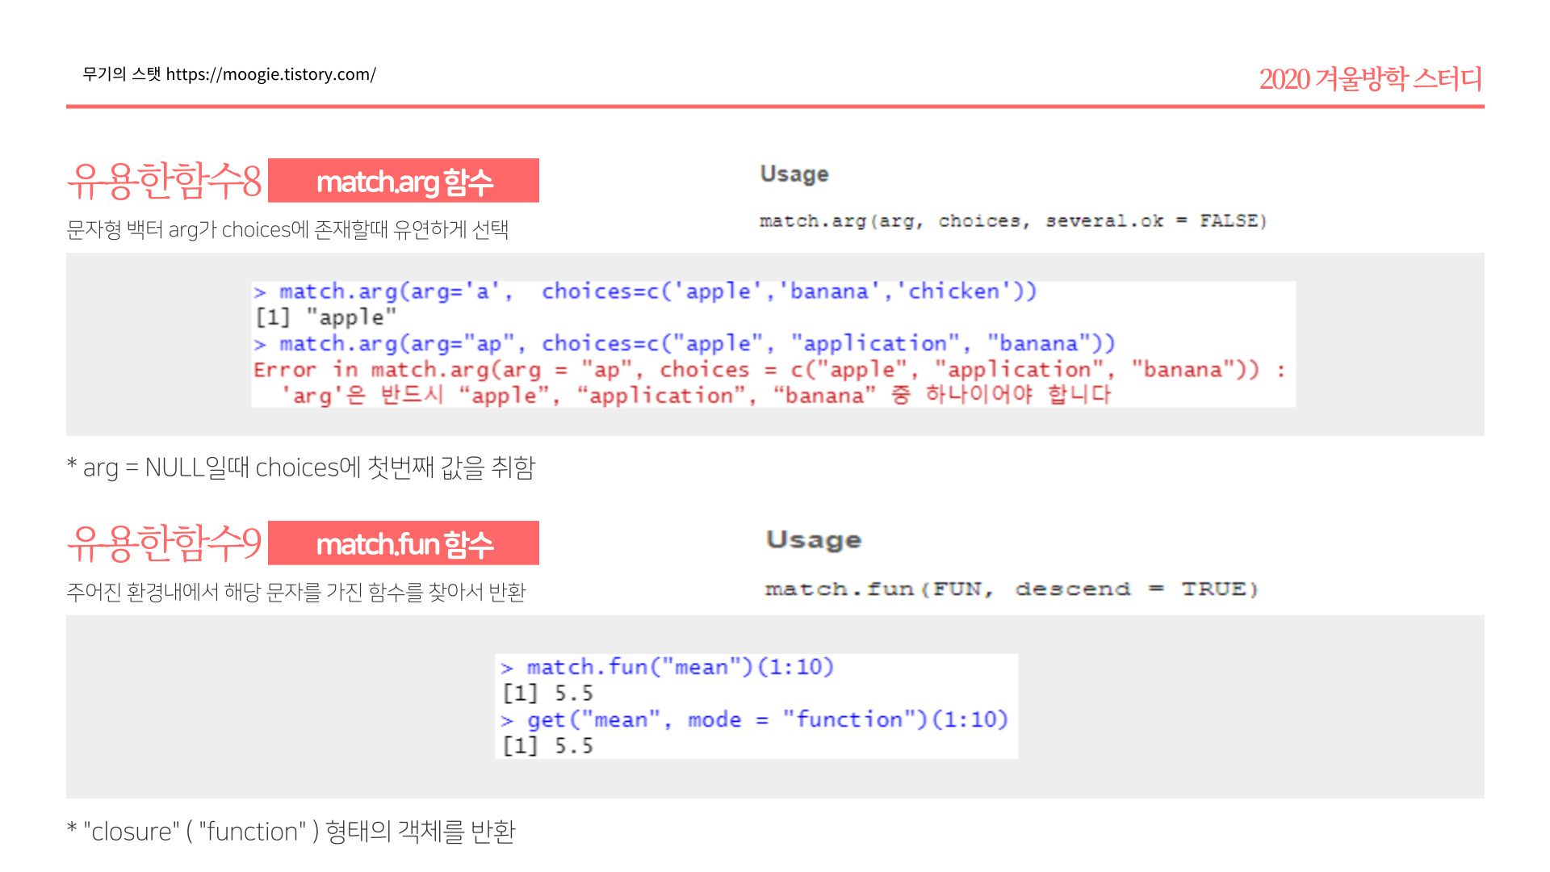Click the 2020 겨울방학 스터디 title text
Image resolution: width=1550 pixels, height=872 pixels.
pos(1370,79)
